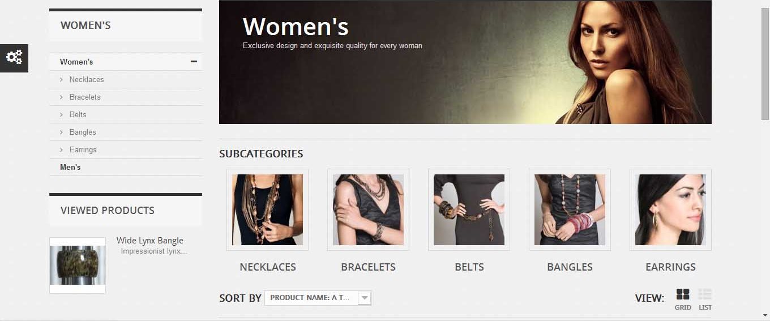Click the page vertical scrollbar thumb

point(765,63)
